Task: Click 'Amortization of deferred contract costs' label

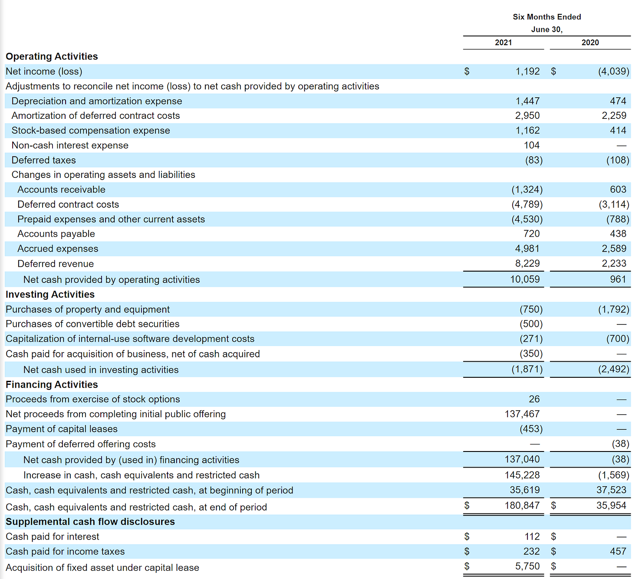Action: (95, 116)
